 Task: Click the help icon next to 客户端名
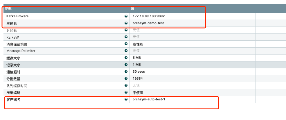[126, 99]
